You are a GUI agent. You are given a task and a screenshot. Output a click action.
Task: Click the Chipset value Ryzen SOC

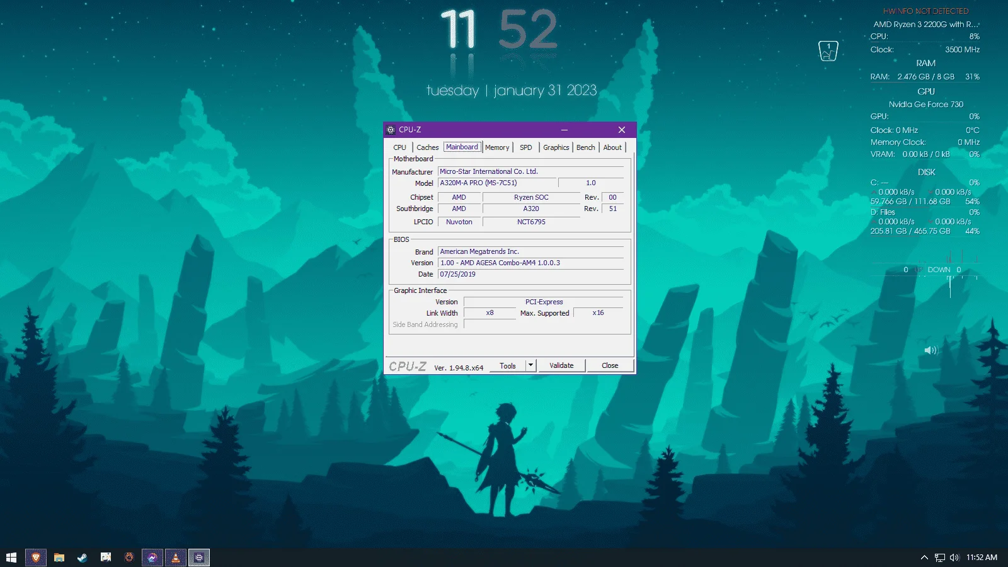(531, 197)
